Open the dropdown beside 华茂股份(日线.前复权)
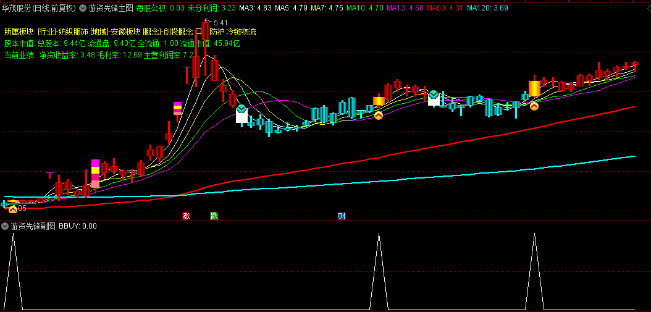The height and width of the screenshot is (312, 651). [x=82, y=7]
